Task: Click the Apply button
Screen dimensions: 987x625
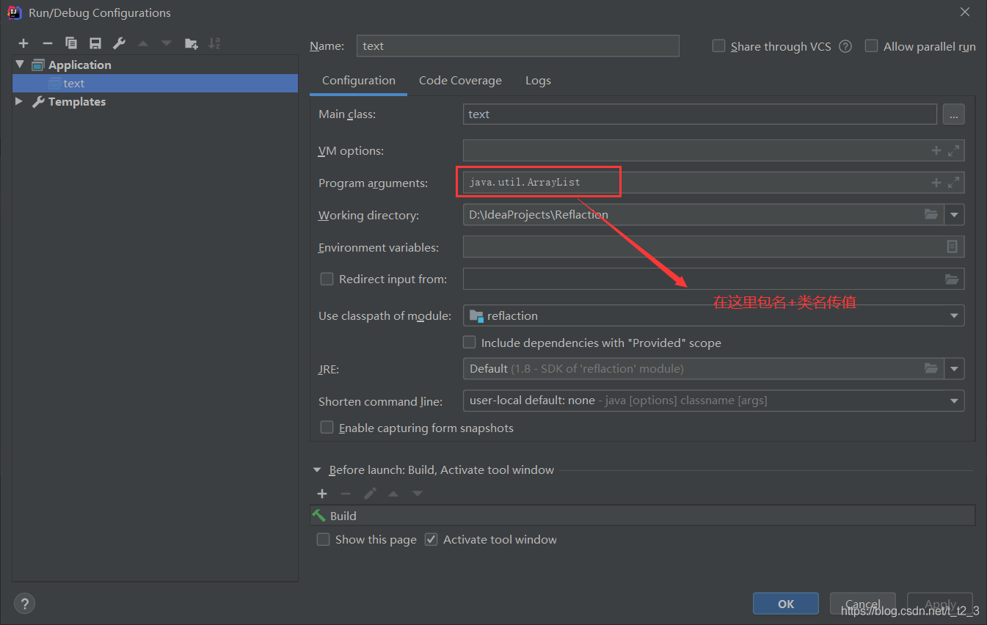Action: (x=940, y=604)
